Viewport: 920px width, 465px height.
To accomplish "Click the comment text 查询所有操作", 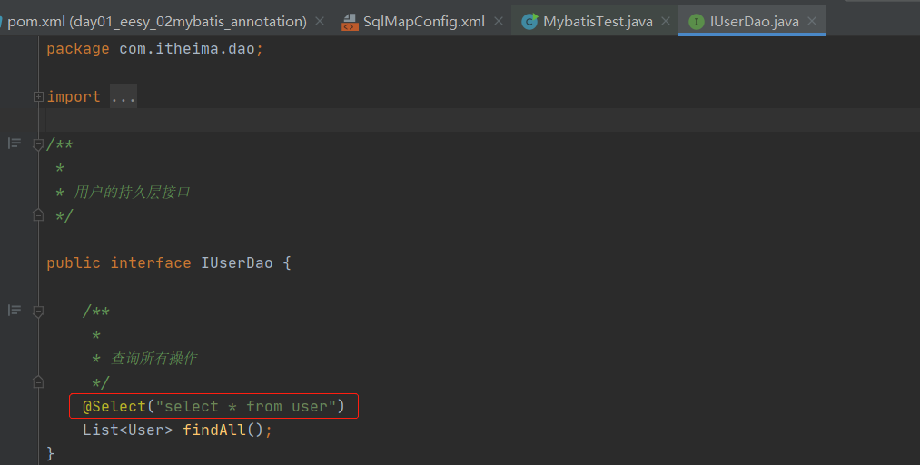I will [154, 359].
